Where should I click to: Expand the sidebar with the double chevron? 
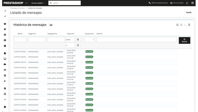(5, 11)
